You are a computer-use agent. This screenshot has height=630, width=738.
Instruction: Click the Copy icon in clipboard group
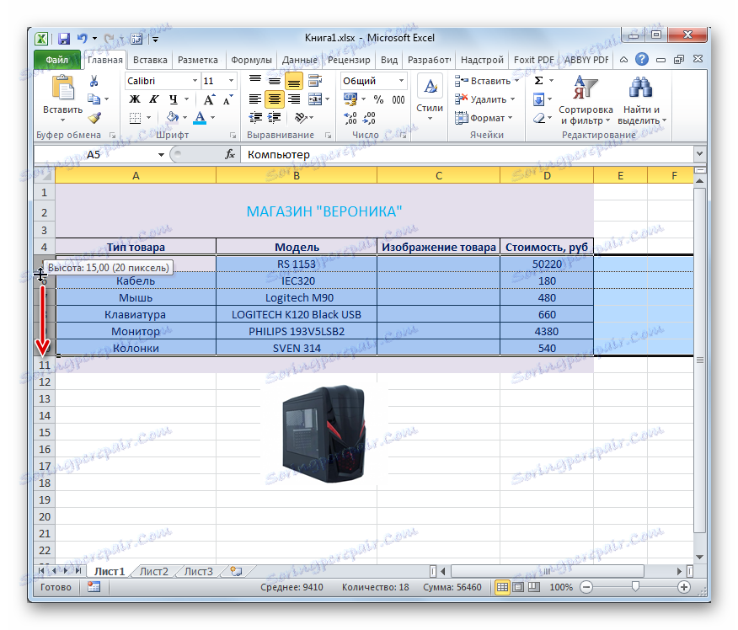click(x=94, y=99)
